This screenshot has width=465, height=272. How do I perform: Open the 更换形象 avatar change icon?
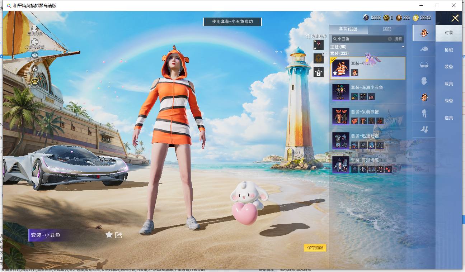(x=35, y=28)
